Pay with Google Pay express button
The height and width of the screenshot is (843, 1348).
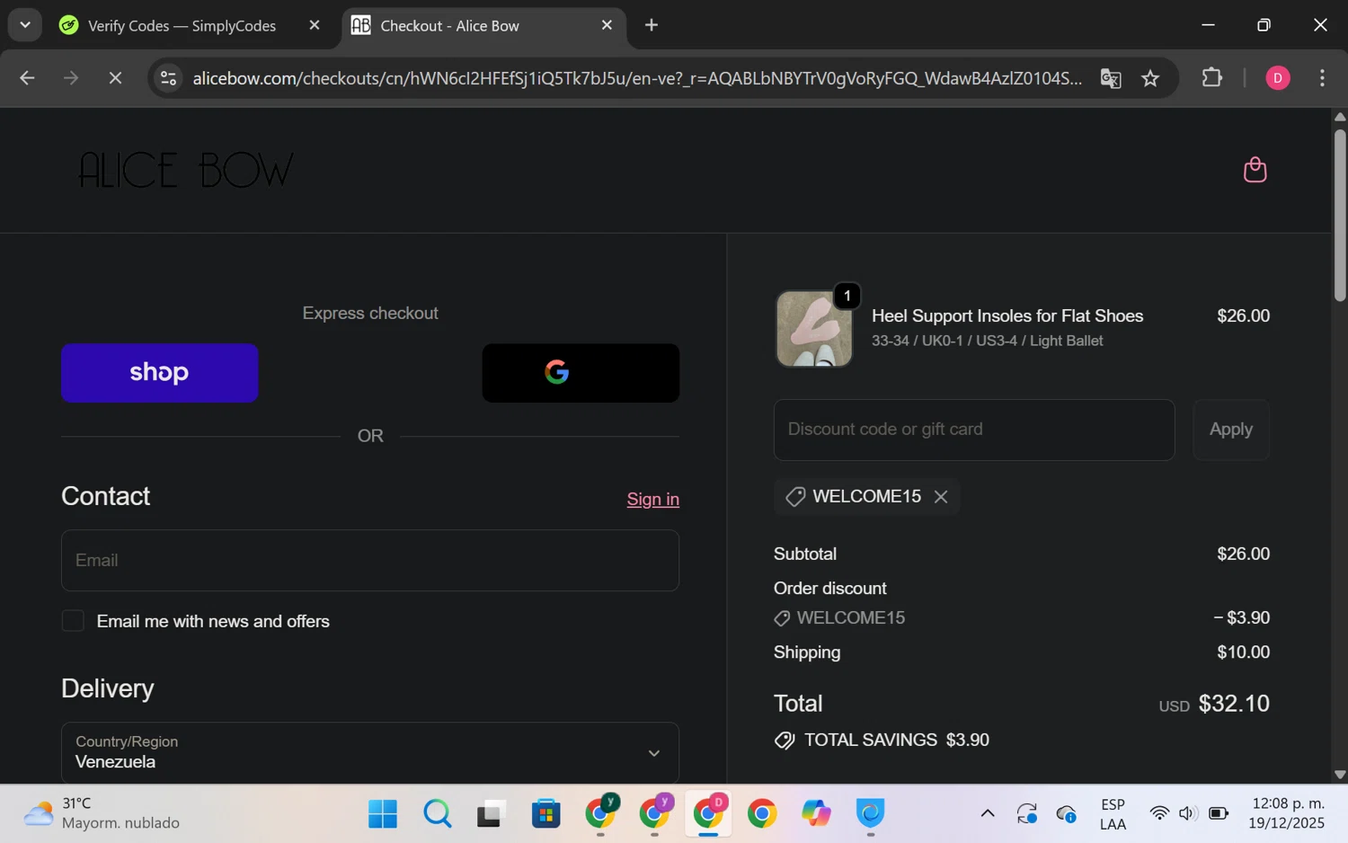point(581,373)
